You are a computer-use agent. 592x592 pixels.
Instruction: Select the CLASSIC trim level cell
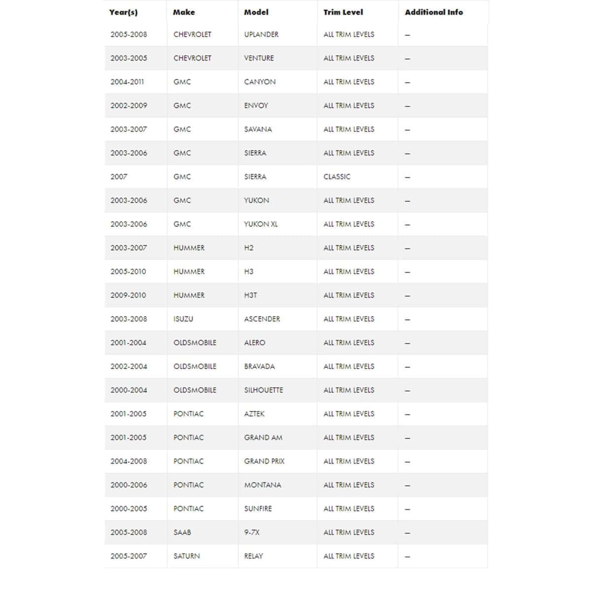[337, 177]
